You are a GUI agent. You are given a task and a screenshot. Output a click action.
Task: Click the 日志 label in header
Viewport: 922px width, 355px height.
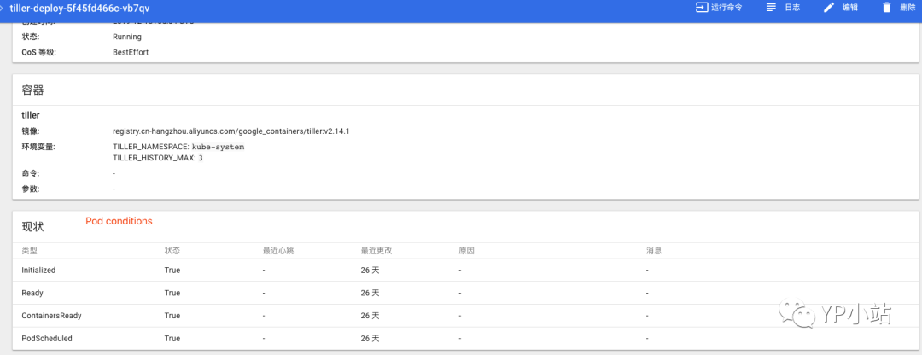792,8
